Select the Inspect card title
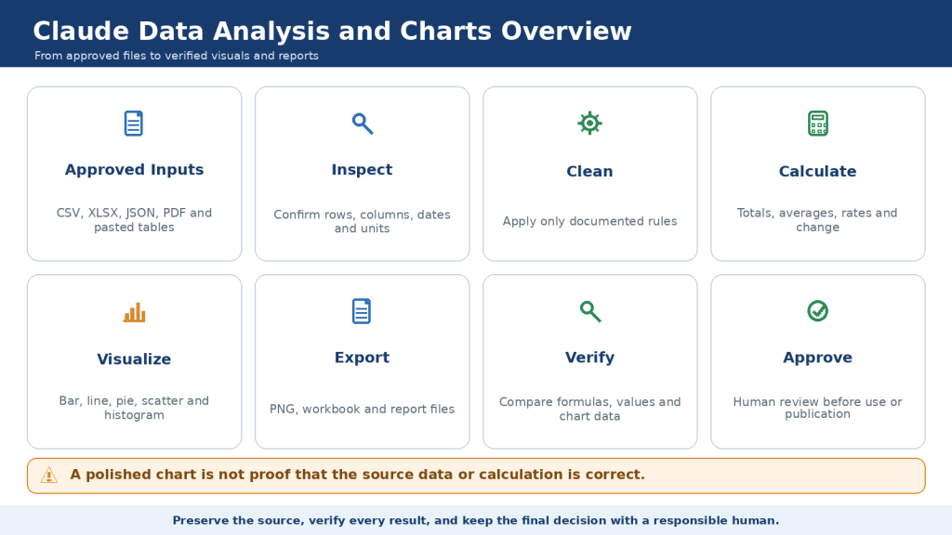 [x=362, y=170]
